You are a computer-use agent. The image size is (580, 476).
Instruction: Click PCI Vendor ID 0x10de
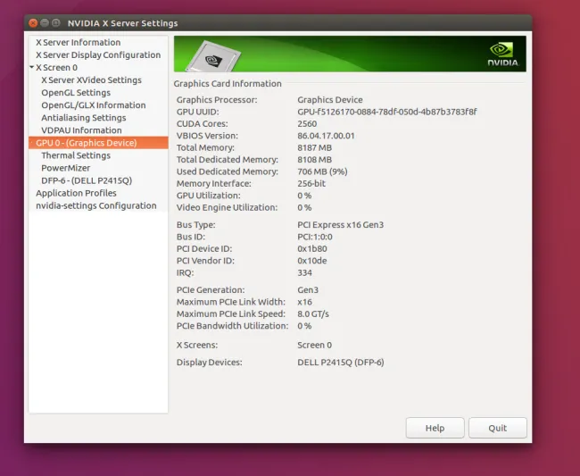[312, 261]
